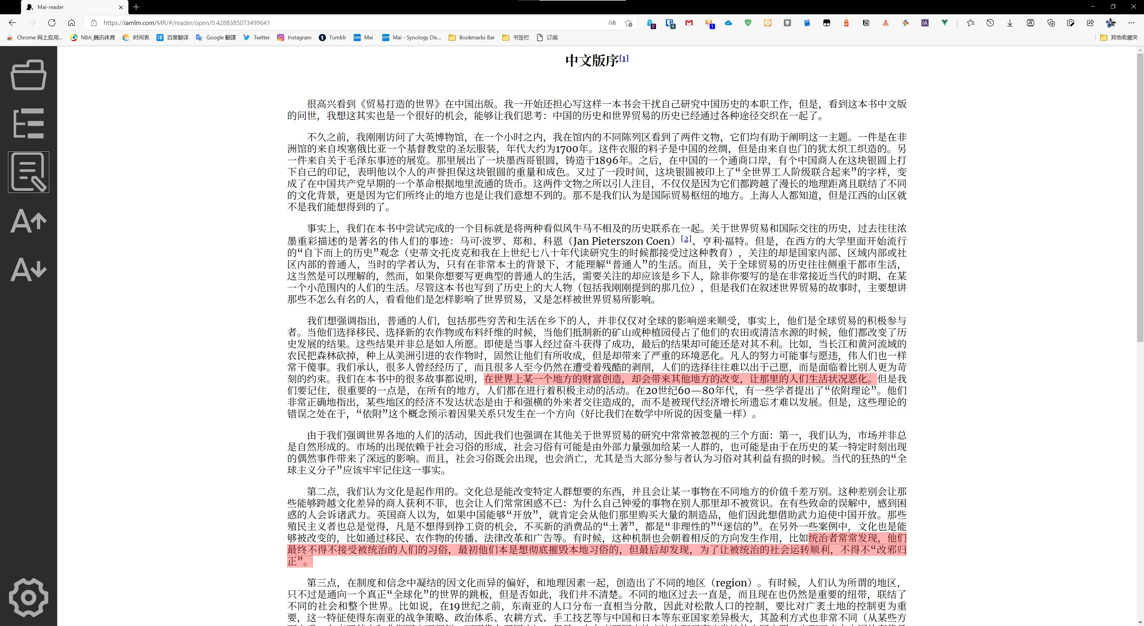Open the browser downloads icon
1144x626 pixels.
1009,23
